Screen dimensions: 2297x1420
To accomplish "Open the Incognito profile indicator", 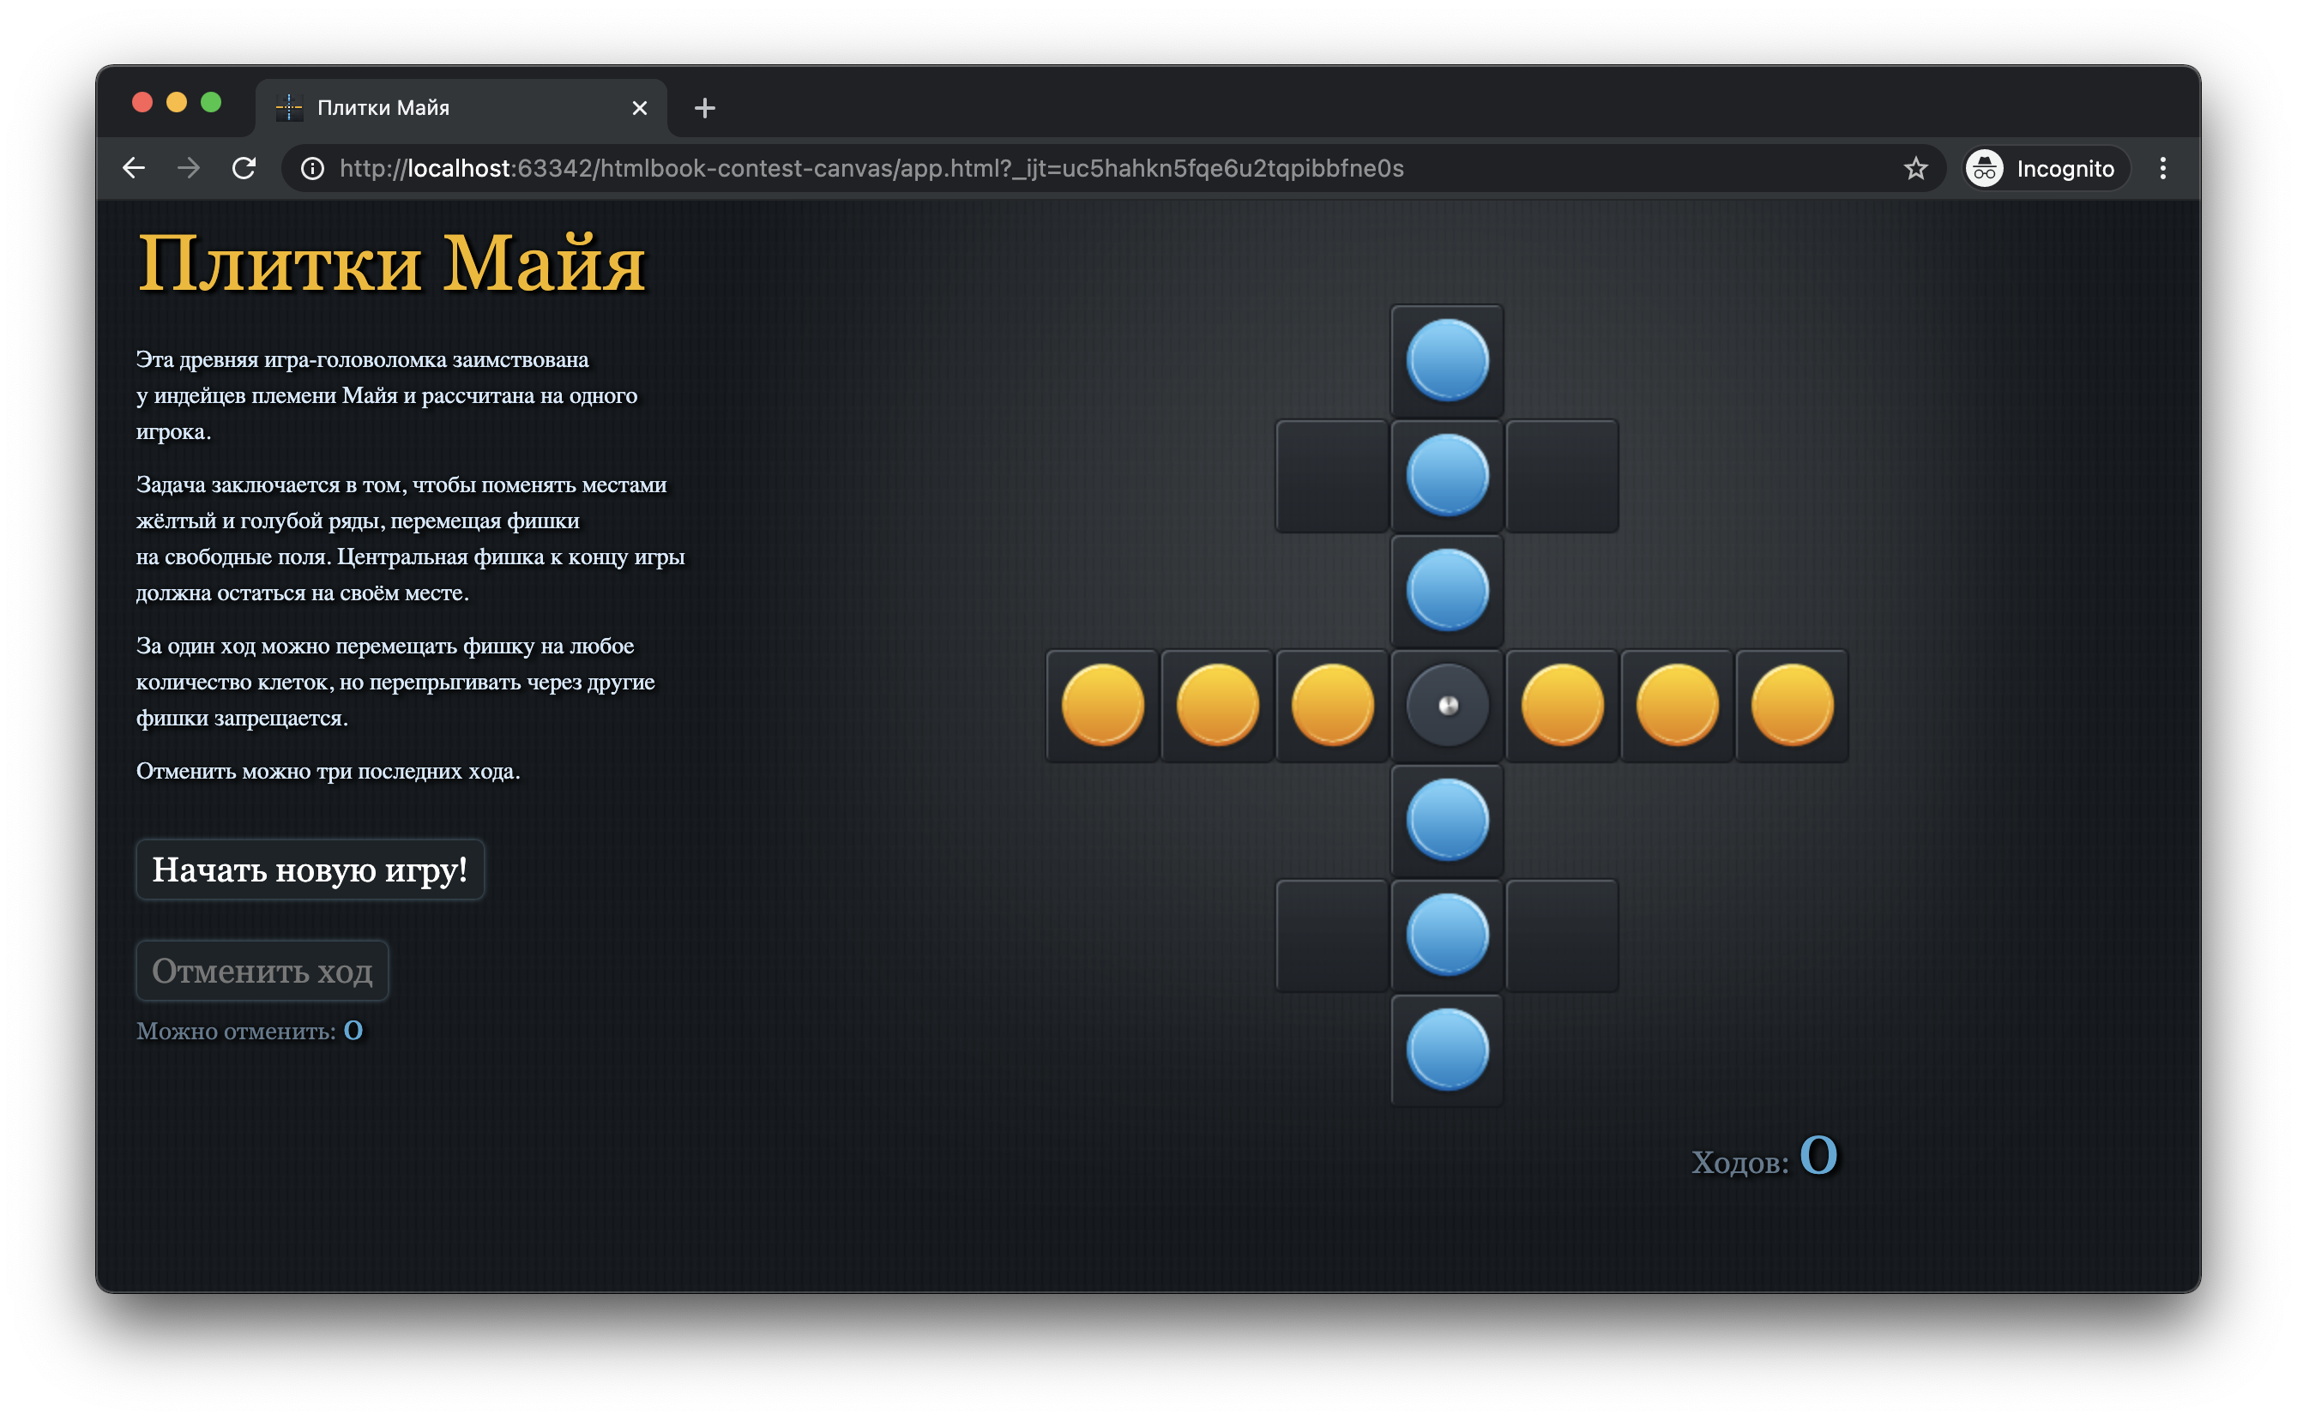I will point(2047,168).
